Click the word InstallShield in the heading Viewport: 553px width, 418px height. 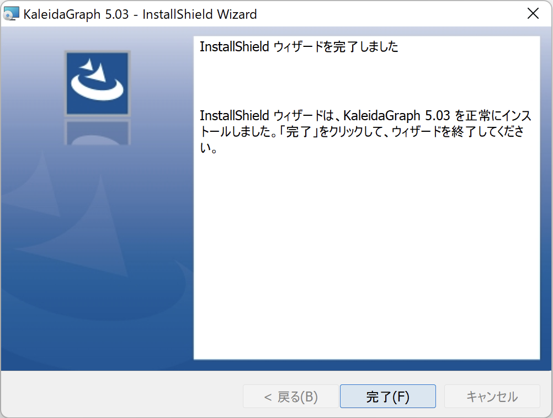(x=234, y=47)
